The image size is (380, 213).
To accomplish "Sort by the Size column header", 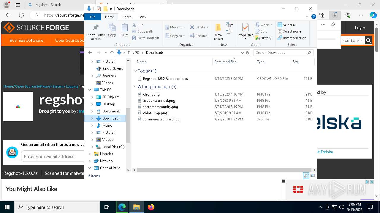I will (302, 62).
